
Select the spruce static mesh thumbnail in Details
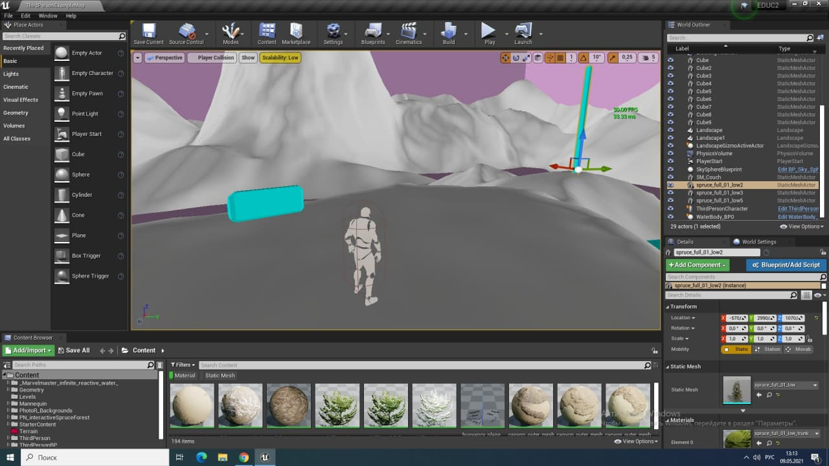[737, 390]
